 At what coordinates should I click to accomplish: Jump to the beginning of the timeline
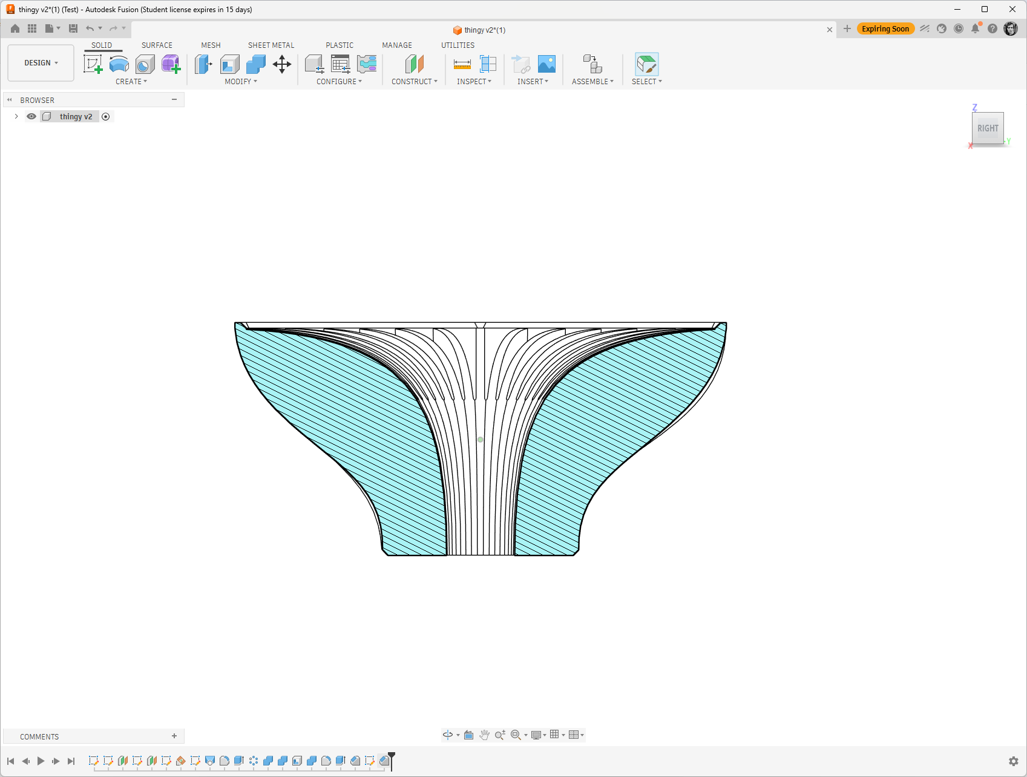tap(10, 761)
